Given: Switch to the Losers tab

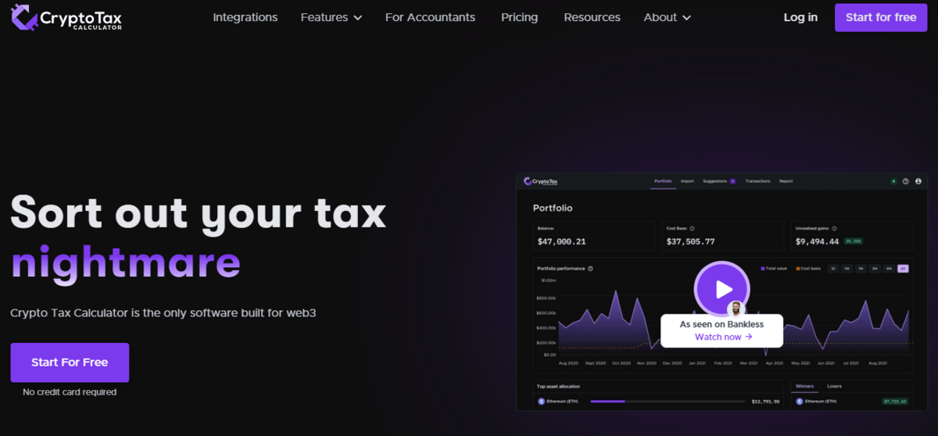Looking at the screenshot, I should 834,386.
